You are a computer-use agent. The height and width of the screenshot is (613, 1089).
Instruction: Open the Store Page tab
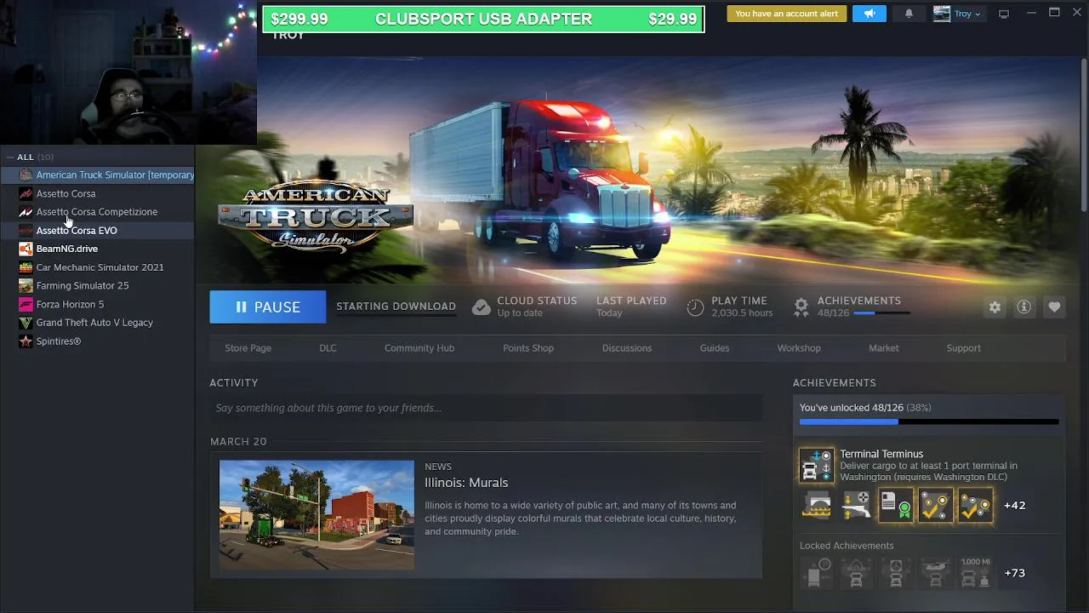pos(248,348)
